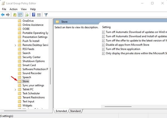Select Task Scheduler in tree
Screen dimensions: 167x118
(x=31, y=93)
